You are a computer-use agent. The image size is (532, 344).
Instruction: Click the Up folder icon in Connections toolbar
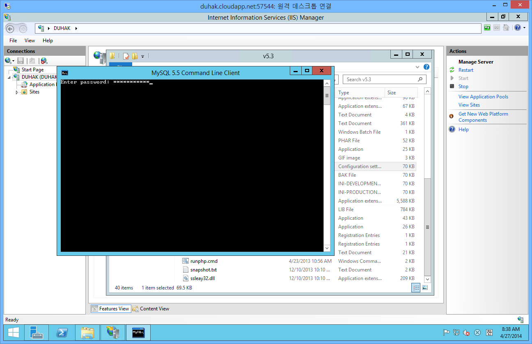(x=32, y=61)
